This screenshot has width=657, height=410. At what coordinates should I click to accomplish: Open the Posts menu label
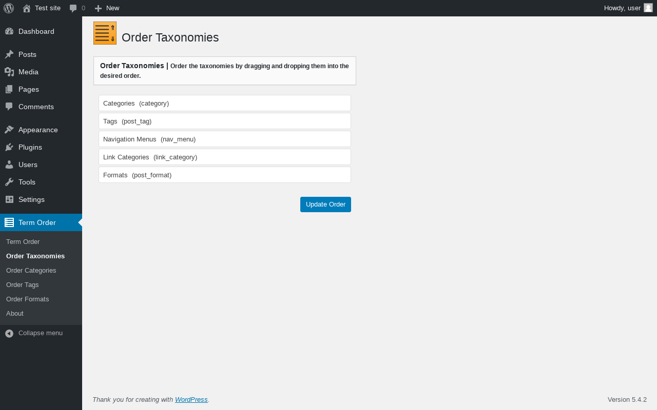[27, 54]
